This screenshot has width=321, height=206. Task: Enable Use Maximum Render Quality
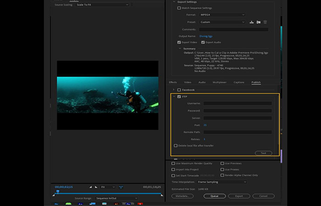(x=173, y=163)
